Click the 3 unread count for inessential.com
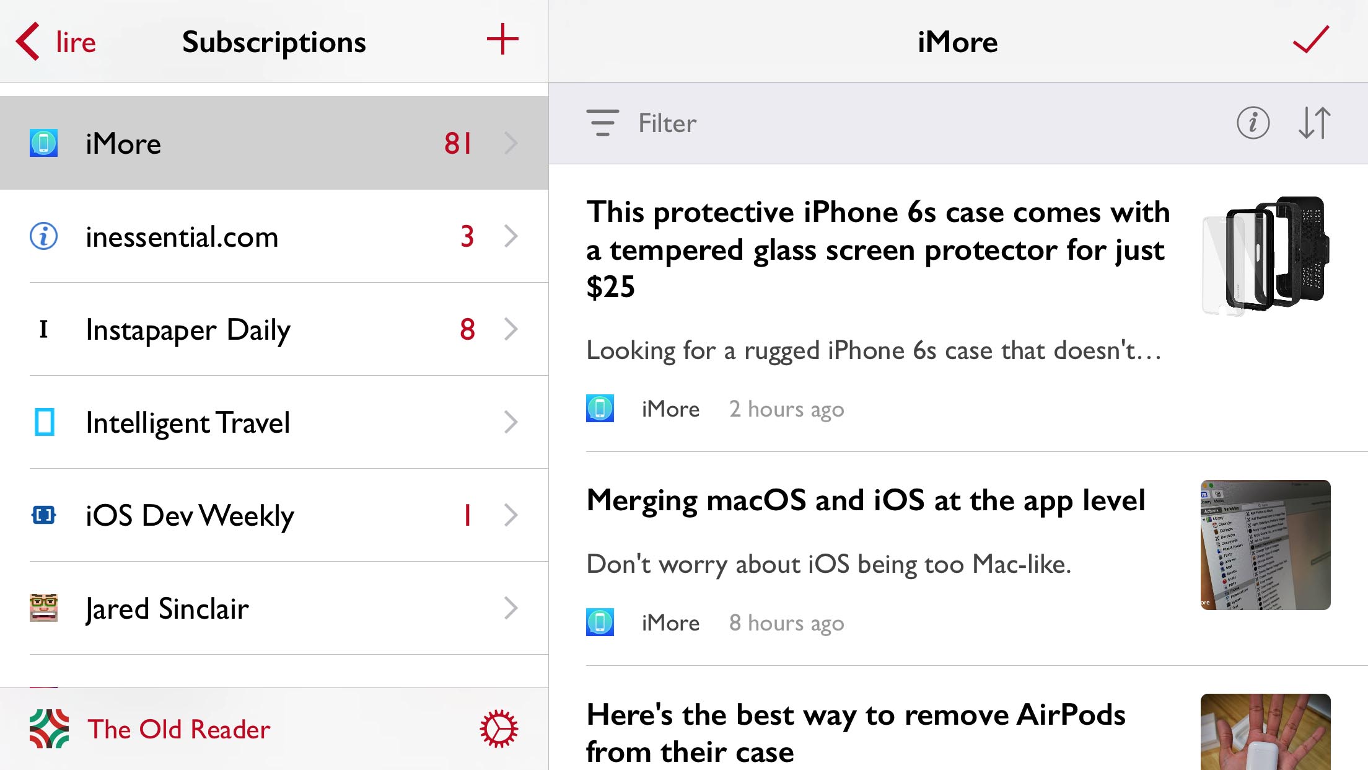The image size is (1368, 770). coord(467,236)
